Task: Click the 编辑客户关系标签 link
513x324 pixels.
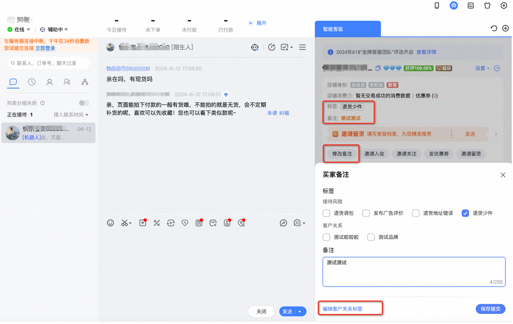Action: (342, 309)
